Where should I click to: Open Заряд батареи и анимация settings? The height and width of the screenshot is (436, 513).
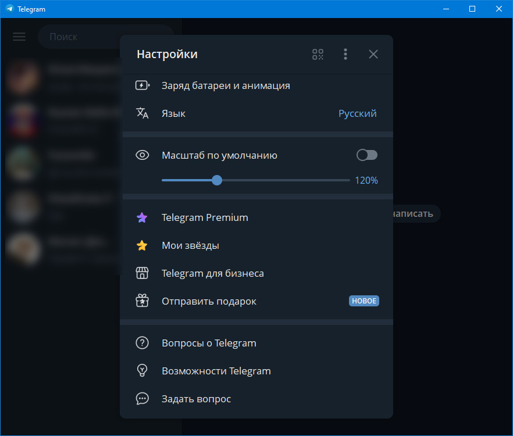tap(256, 85)
